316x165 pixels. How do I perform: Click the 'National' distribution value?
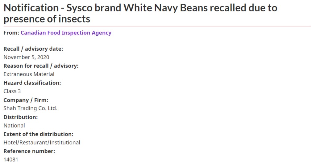pos(14,126)
